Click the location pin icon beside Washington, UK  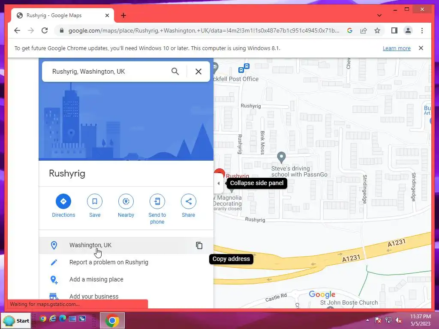point(54,245)
